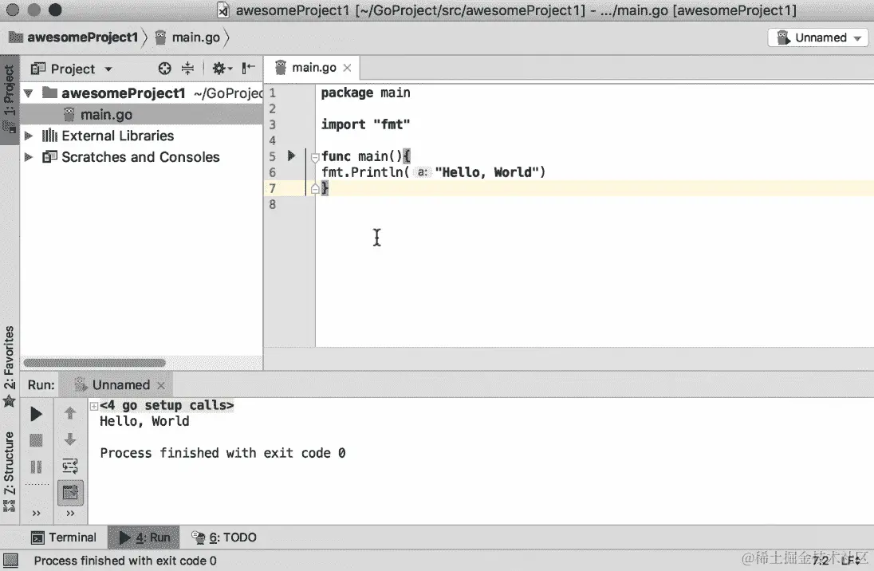Open the Terminal tool window
Screen dimensions: 874x571
63,538
